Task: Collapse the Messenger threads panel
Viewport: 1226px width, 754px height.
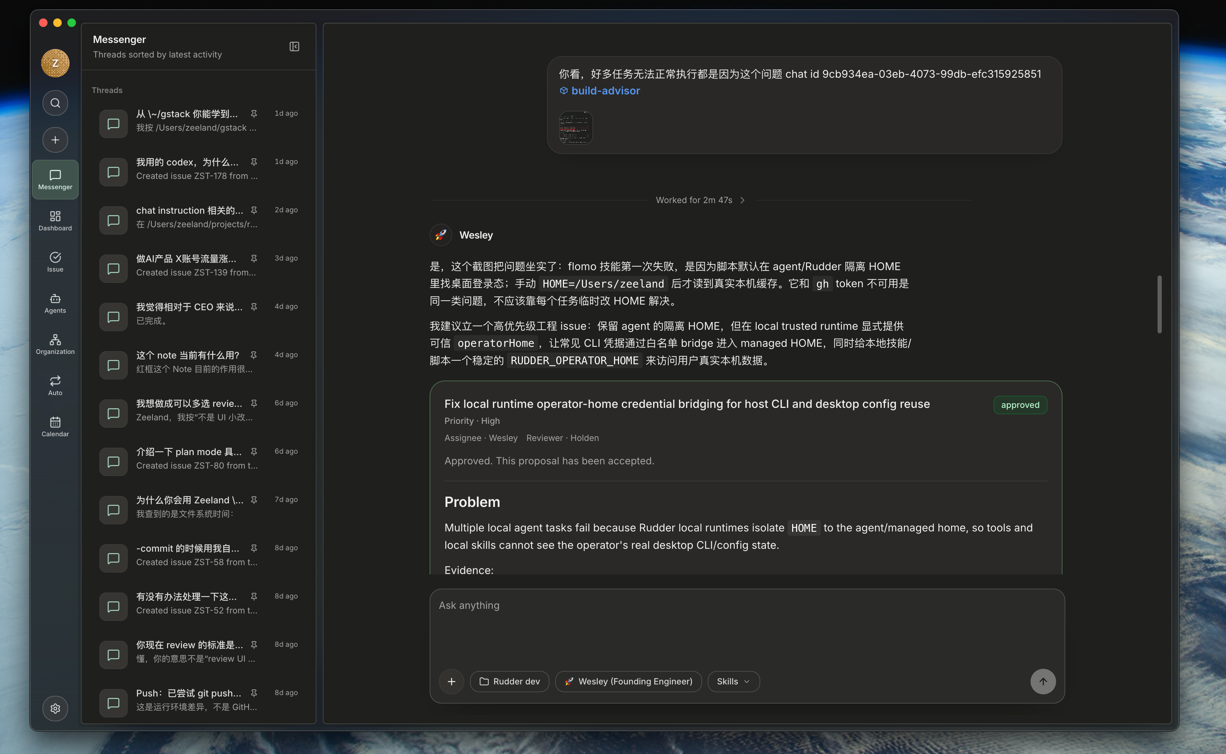Action: click(294, 47)
